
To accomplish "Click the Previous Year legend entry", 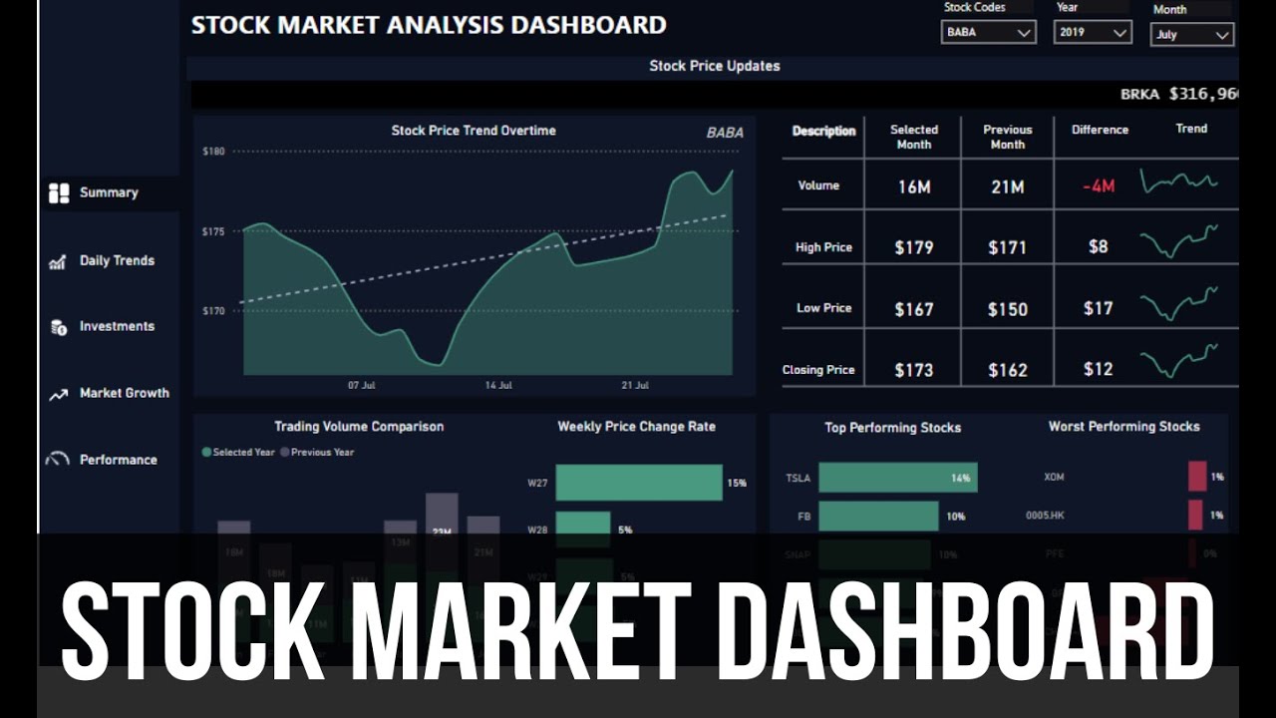I will point(317,452).
